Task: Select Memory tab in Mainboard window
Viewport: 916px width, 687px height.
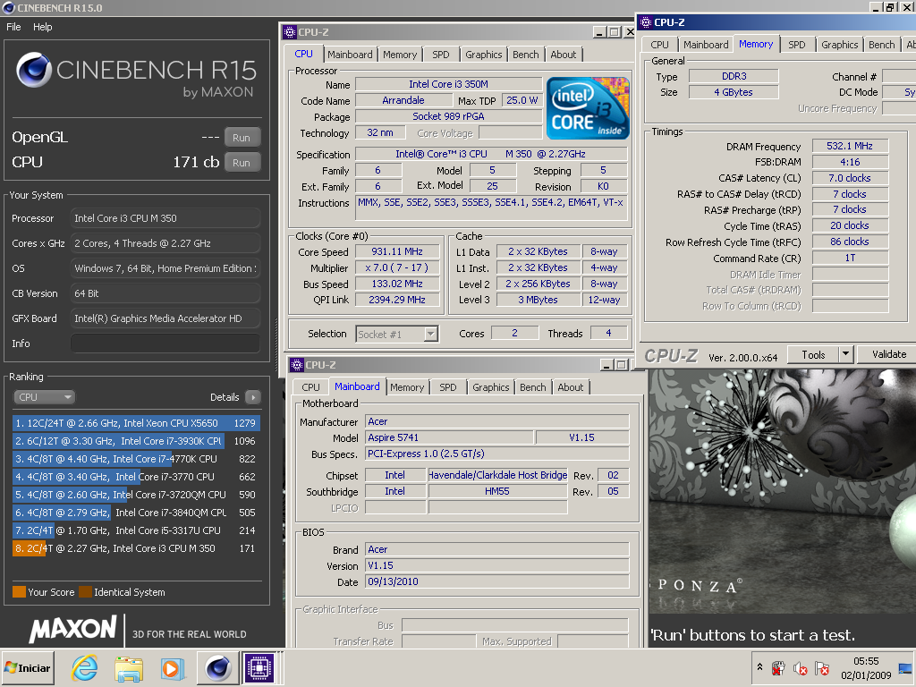Action: click(x=407, y=387)
